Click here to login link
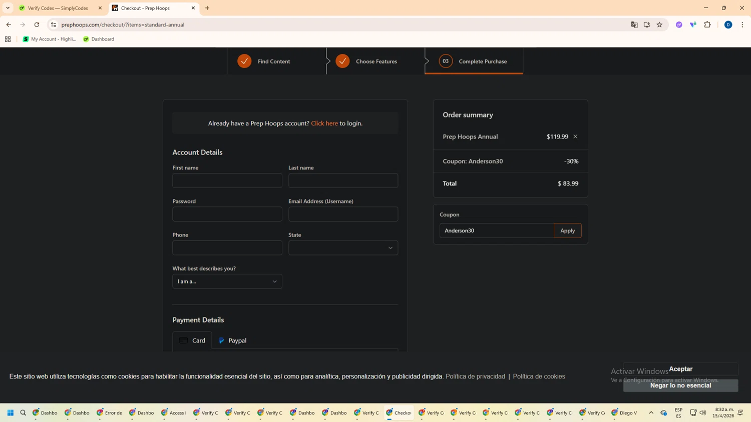Viewport: 751px width, 422px height. pos(324,123)
